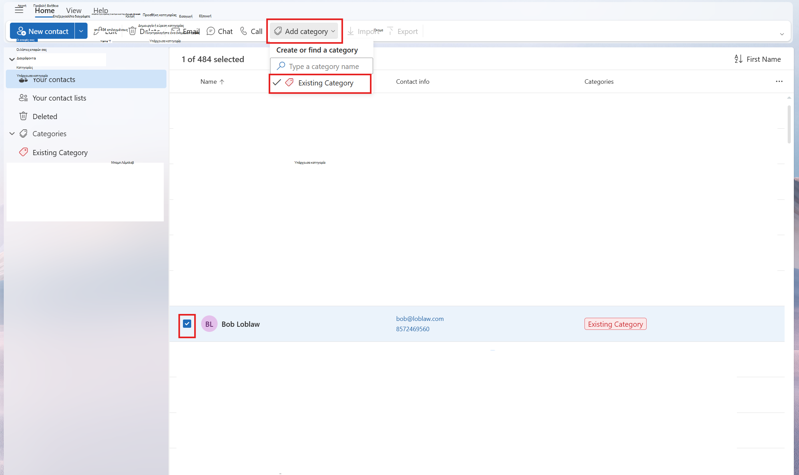Viewport: 799px width, 475px height.
Task: Switch to the Home tab
Action: tap(45, 11)
